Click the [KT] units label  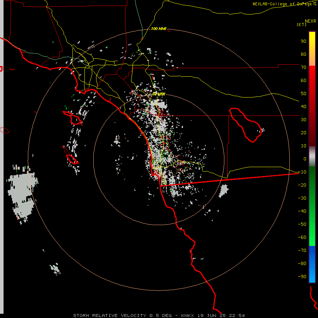[x=302, y=24]
